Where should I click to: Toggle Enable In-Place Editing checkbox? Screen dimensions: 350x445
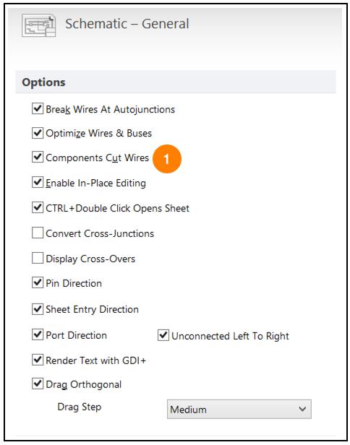click(38, 182)
